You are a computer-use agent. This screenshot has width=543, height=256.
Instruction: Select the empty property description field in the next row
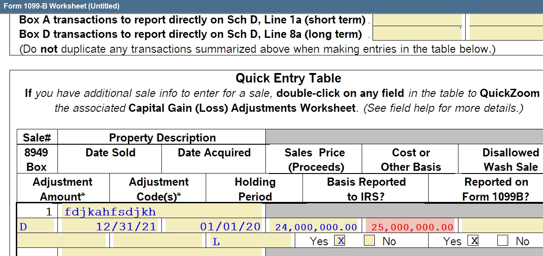coord(161,252)
